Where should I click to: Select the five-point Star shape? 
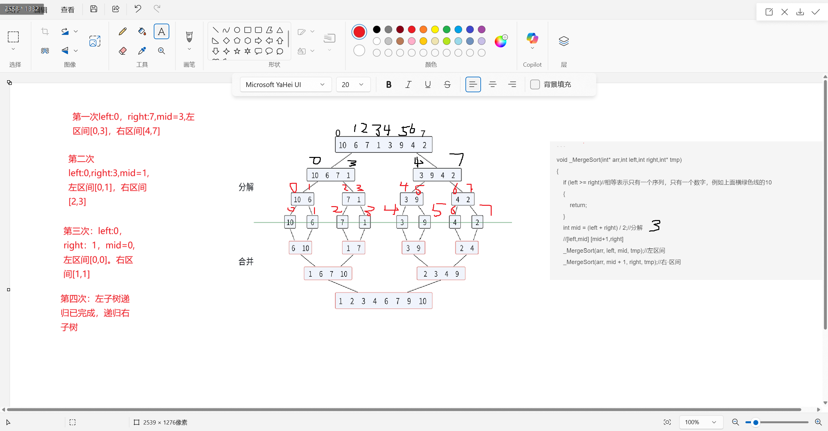(237, 51)
